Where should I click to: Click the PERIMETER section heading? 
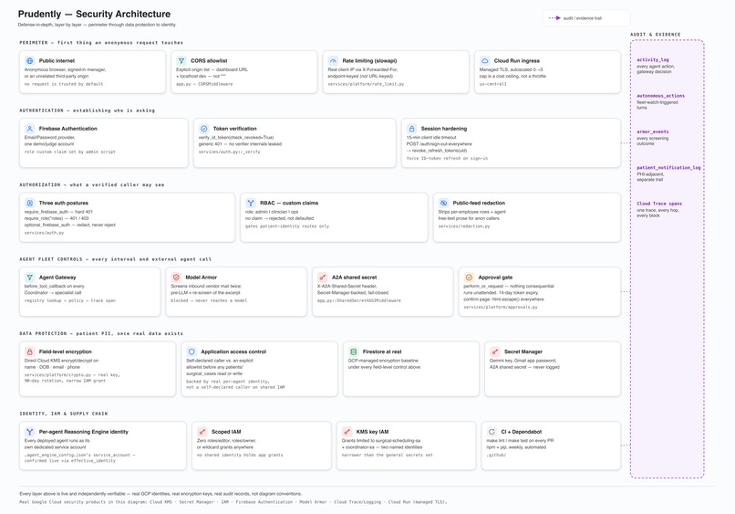(x=101, y=43)
